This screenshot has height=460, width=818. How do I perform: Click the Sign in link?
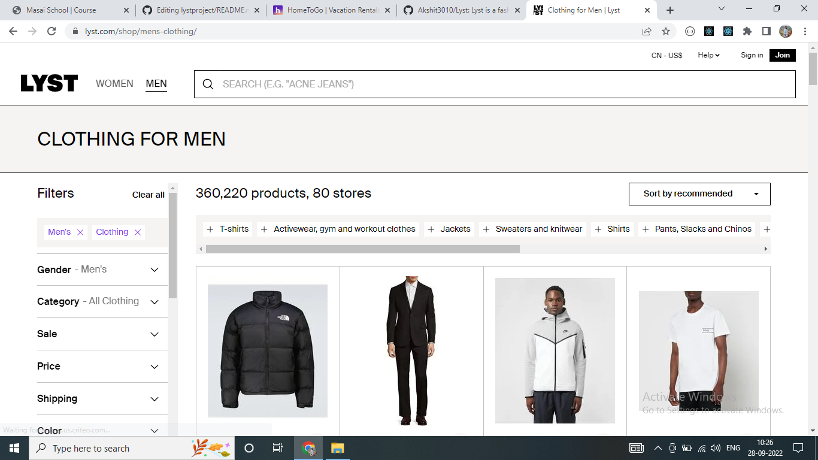pos(752,55)
